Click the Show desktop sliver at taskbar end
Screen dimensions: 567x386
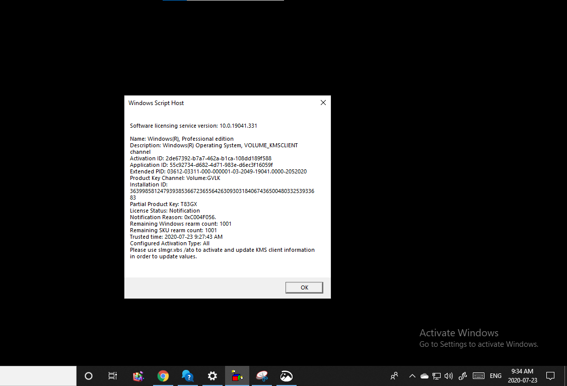pos(565,376)
